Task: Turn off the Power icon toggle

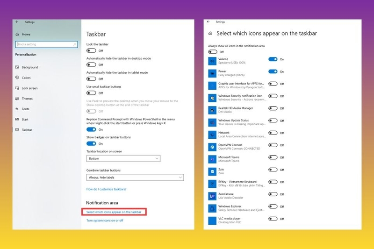Action: coord(273,71)
